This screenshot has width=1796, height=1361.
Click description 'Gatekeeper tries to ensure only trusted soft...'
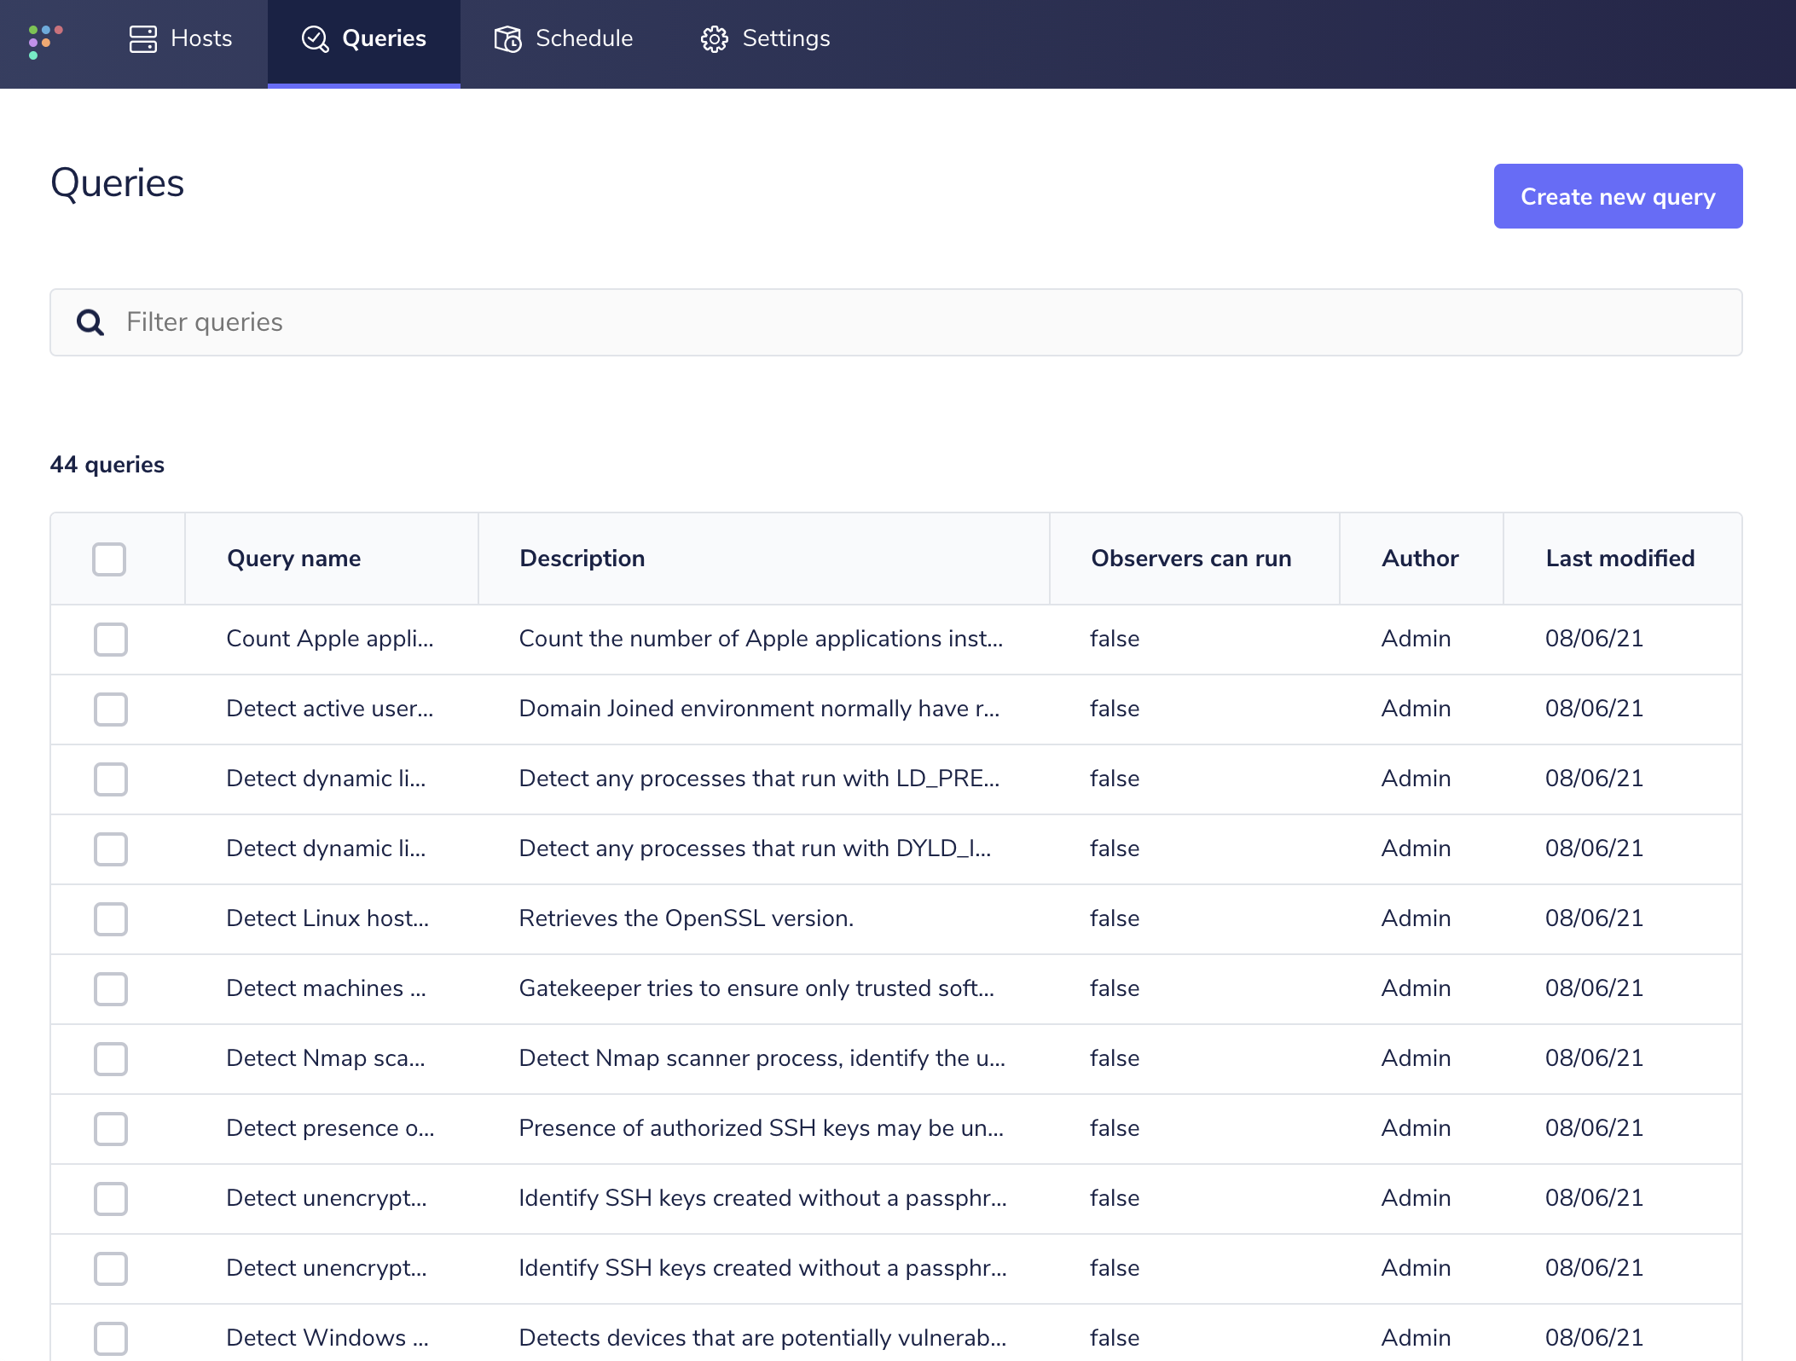(756, 988)
